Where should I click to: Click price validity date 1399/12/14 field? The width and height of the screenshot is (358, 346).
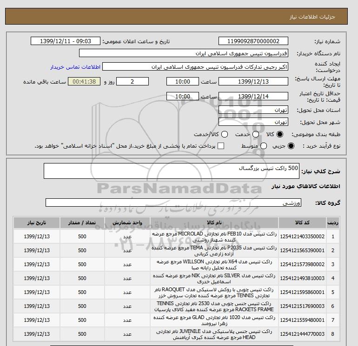253,96
